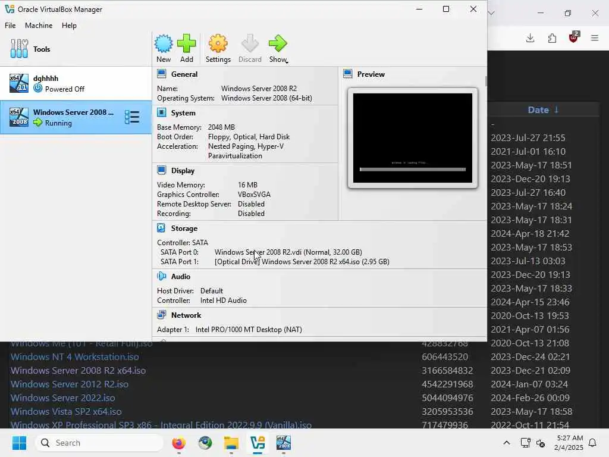Open the machine tools list menu icon

(132, 117)
